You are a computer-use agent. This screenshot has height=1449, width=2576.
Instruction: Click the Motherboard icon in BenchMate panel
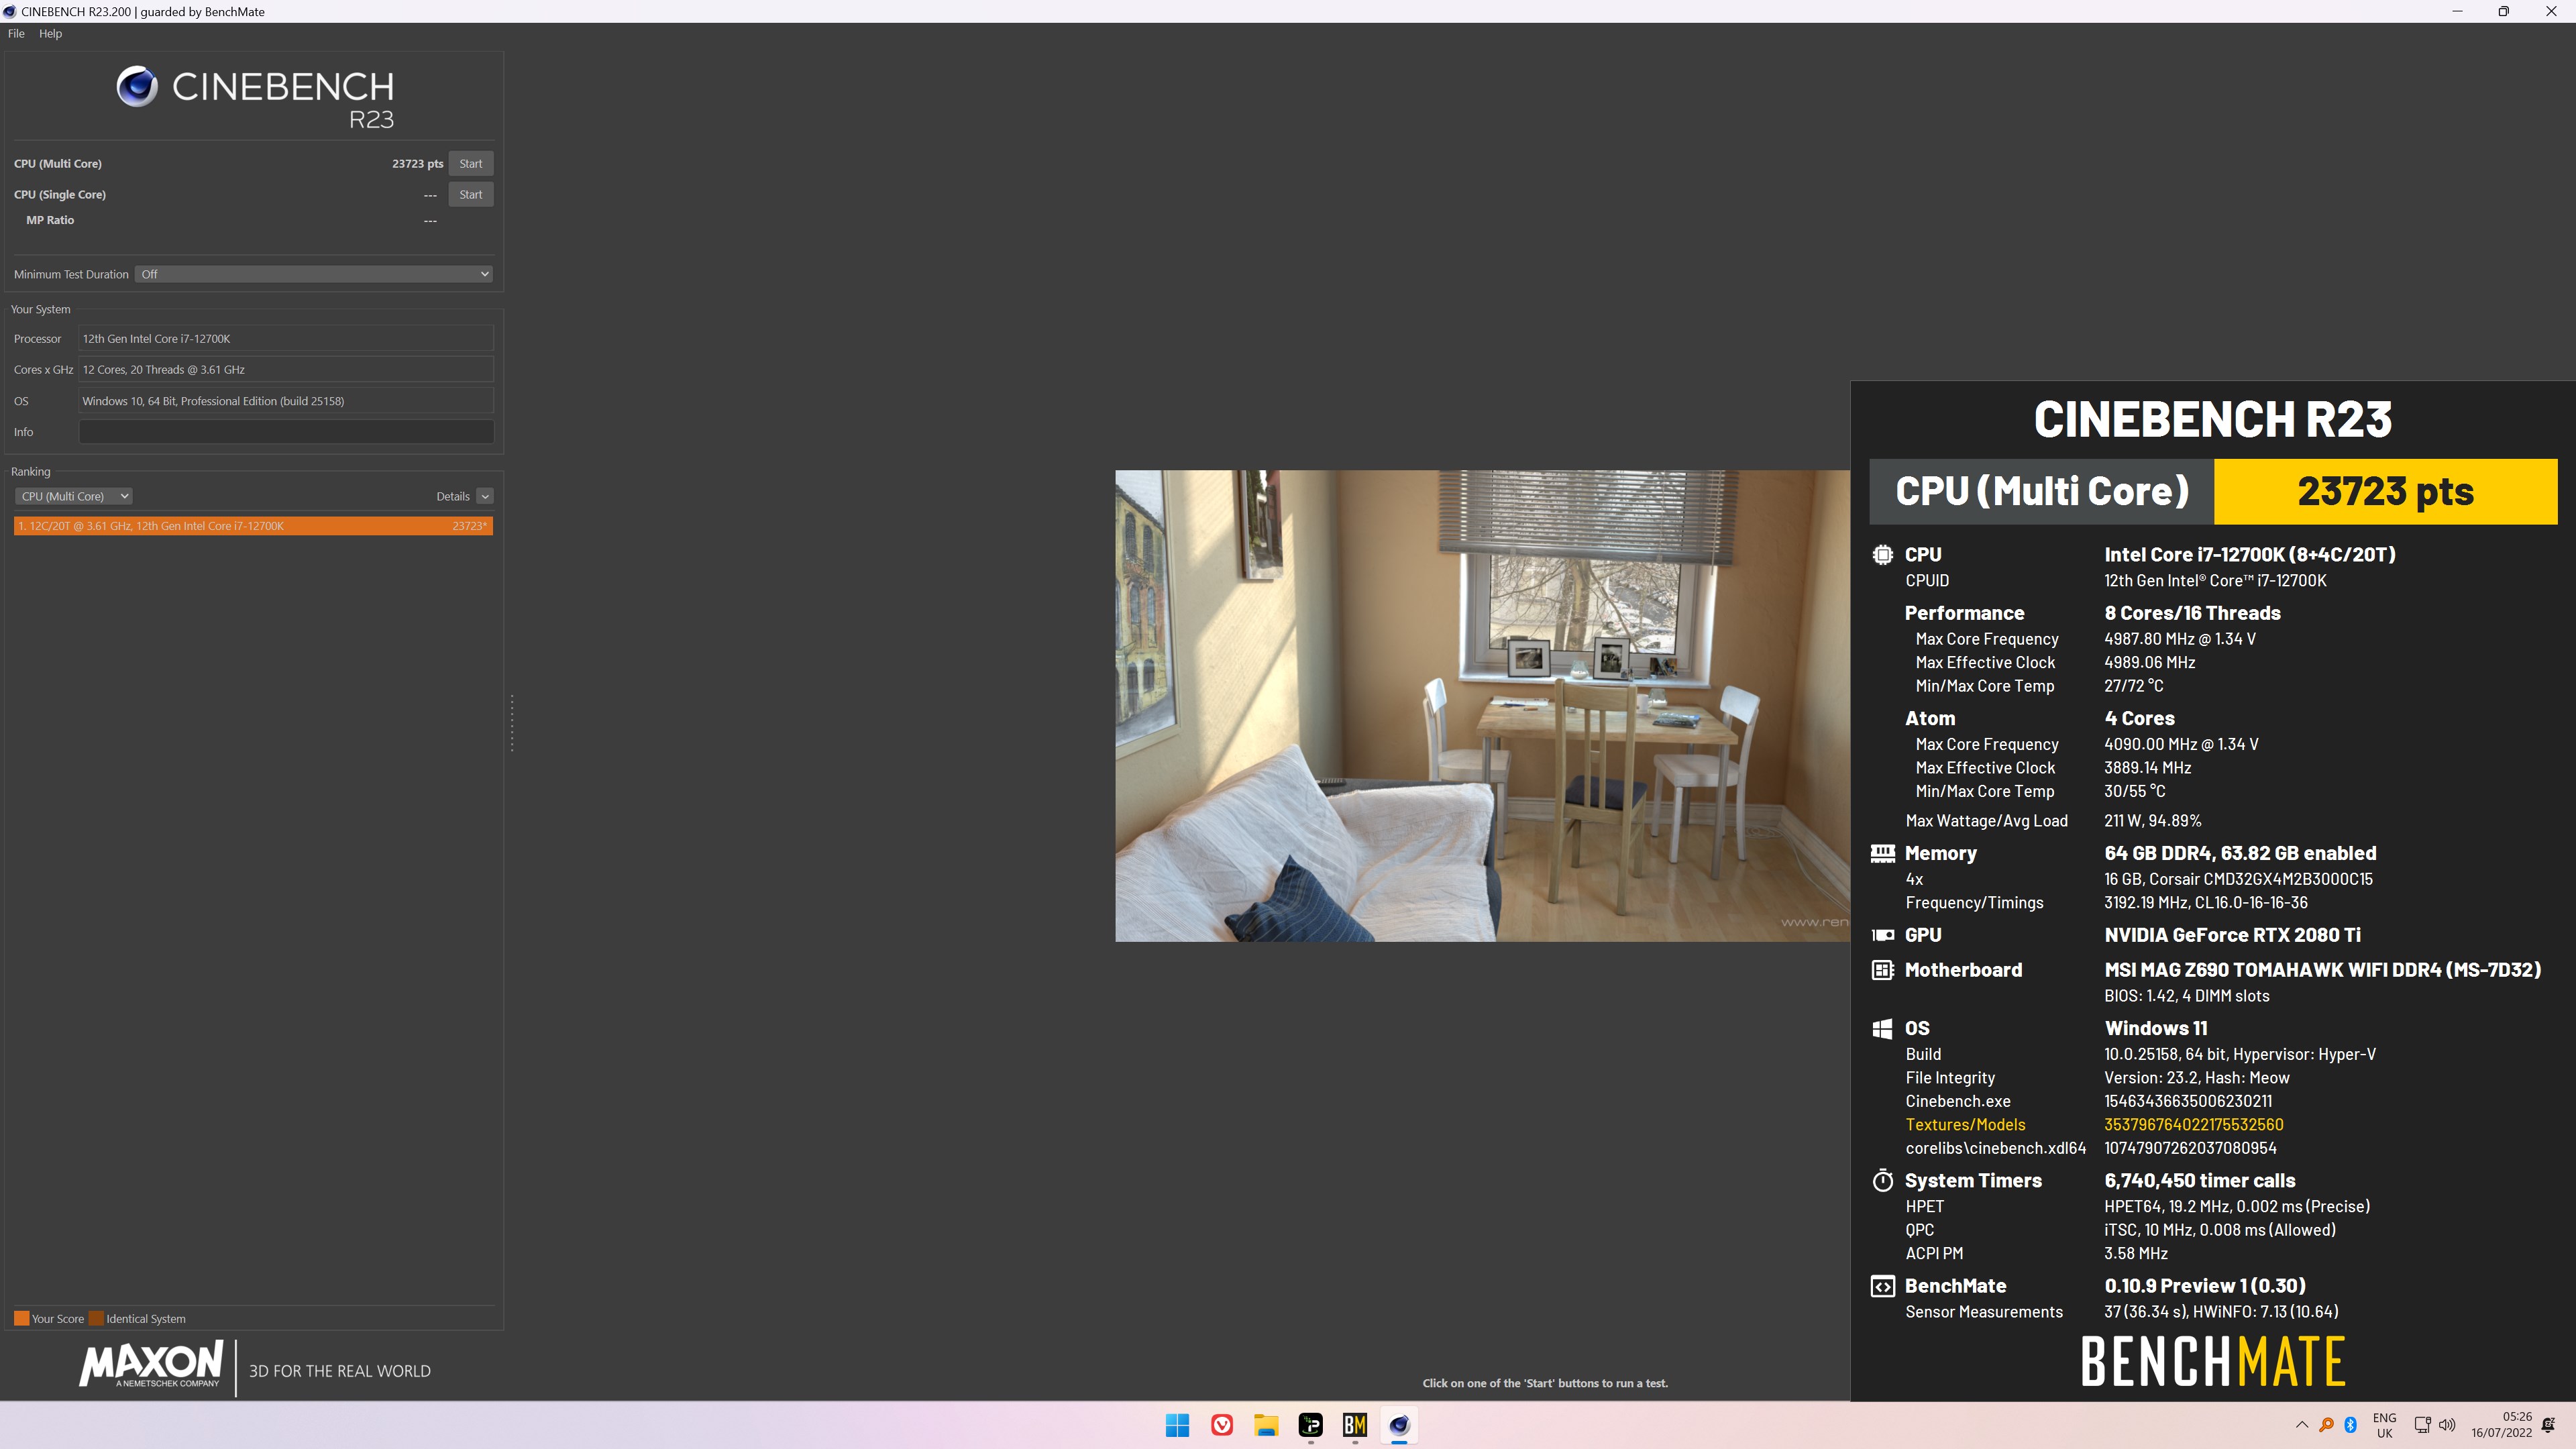(x=1882, y=970)
